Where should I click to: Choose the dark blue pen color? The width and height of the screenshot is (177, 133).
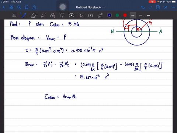click(110, 15)
